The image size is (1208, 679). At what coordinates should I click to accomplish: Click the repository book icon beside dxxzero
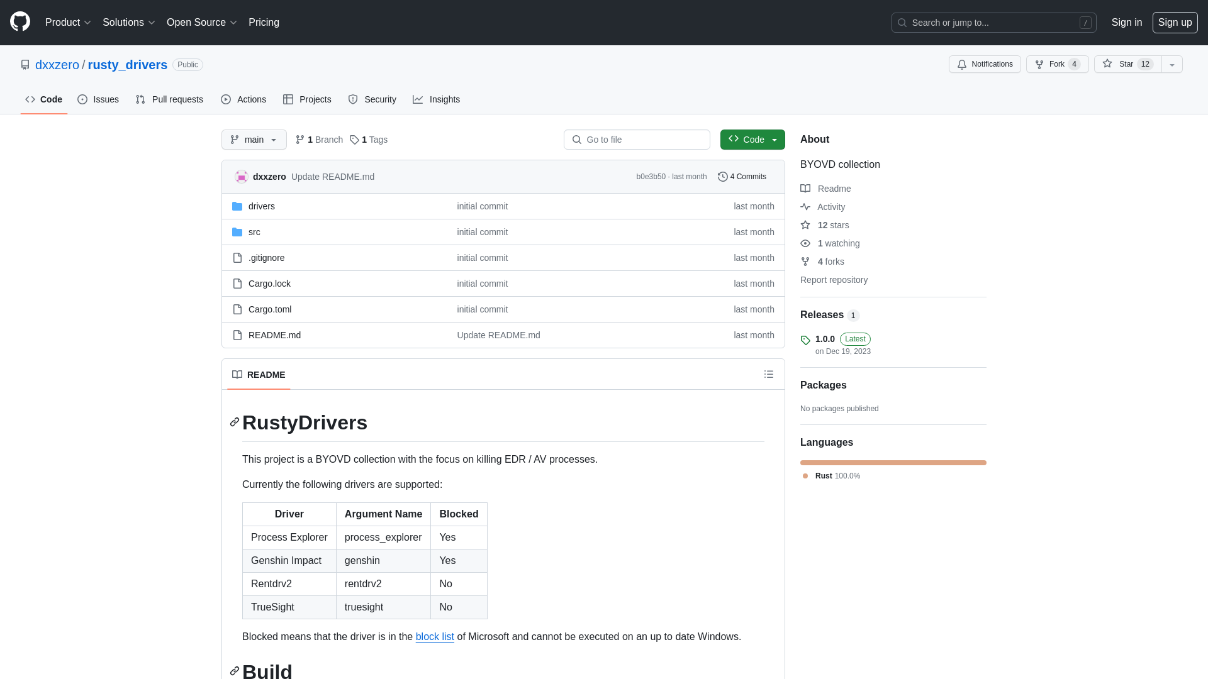click(x=25, y=65)
